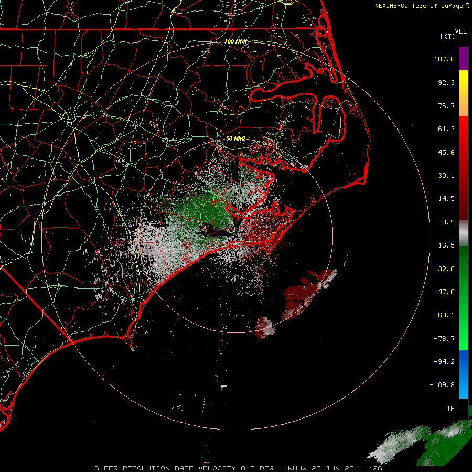The height and width of the screenshot is (472, 472).
Task: Select the 107.8 value on velocity scale
Action: (x=444, y=59)
